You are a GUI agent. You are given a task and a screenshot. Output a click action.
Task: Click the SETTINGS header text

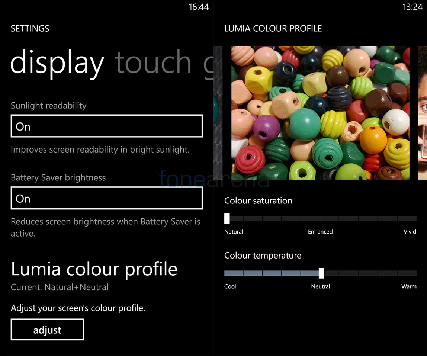coord(30,28)
